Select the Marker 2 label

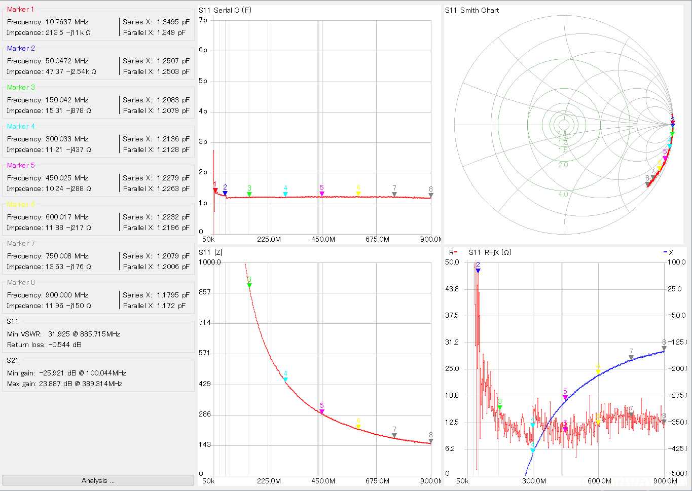[21, 48]
